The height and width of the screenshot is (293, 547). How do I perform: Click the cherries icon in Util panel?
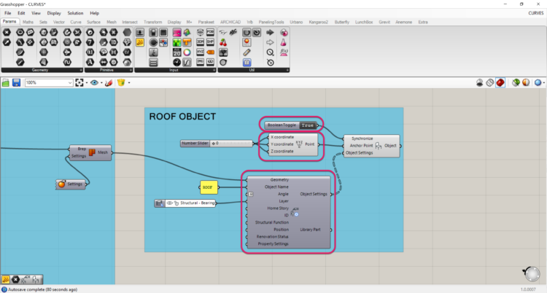[x=223, y=42]
